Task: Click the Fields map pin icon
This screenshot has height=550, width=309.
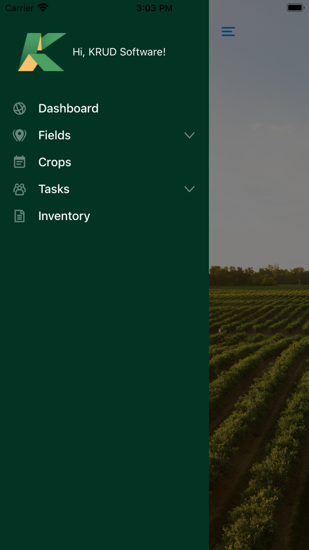Action: point(20,135)
